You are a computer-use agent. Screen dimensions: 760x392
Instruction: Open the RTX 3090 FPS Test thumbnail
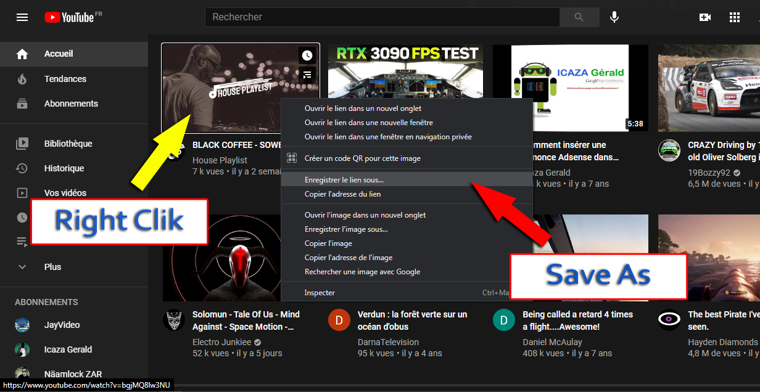[x=407, y=71]
